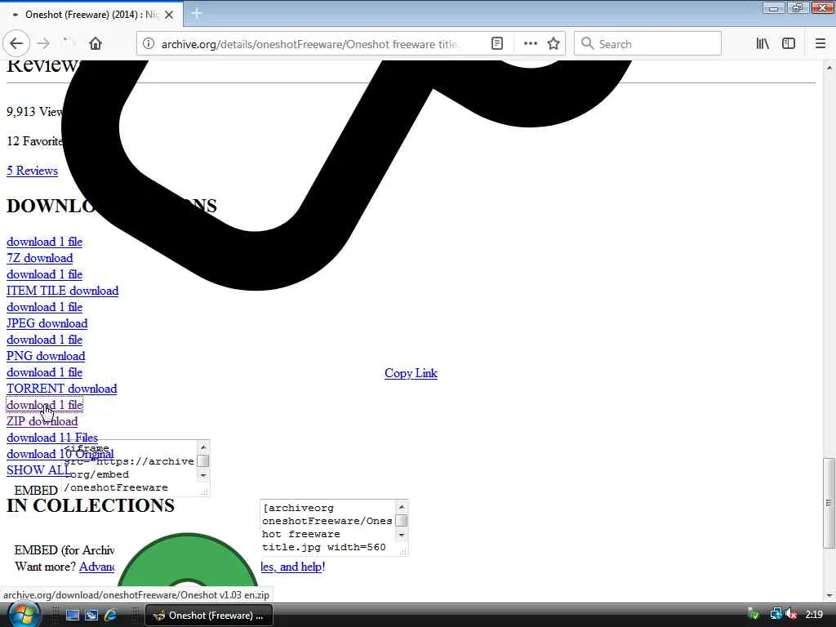The height and width of the screenshot is (627, 836).
Task: Reload the page with the refresh icon
Action: click(69, 44)
